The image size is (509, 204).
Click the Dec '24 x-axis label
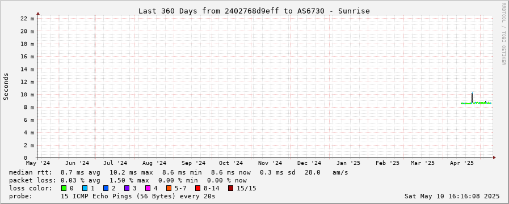point(309,163)
